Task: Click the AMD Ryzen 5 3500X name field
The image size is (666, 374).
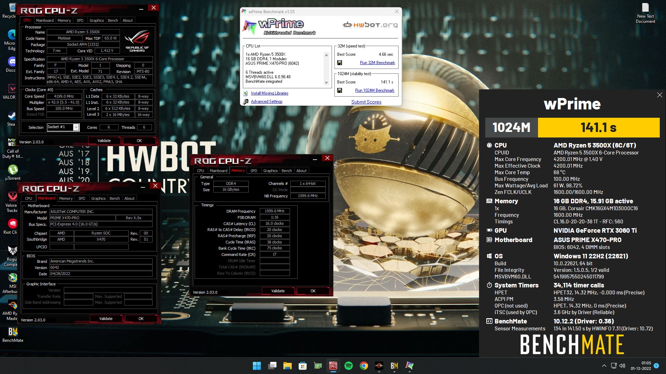Action: point(83,32)
